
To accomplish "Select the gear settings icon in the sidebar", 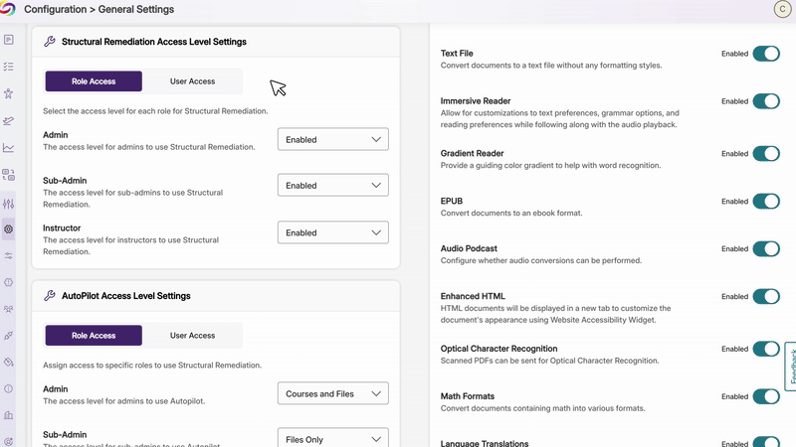I will 9,229.
